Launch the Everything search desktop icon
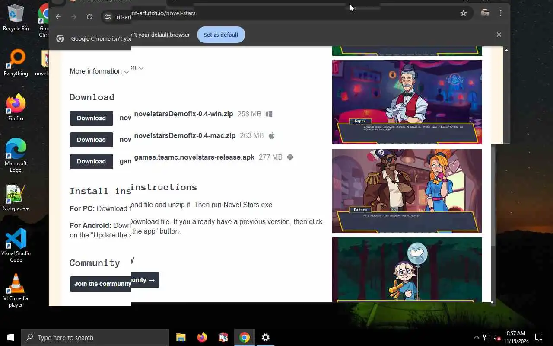553x346 pixels. (16, 63)
